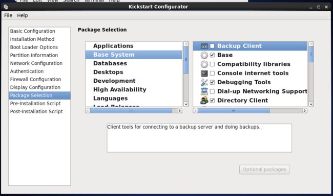Click package list scroll down arrow
Viewport: 333px width, 196px height.
(x=311, y=104)
